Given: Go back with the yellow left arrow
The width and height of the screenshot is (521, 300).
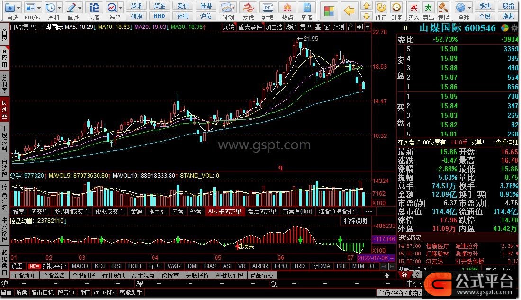Looking at the screenshot, I should point(349,10).
